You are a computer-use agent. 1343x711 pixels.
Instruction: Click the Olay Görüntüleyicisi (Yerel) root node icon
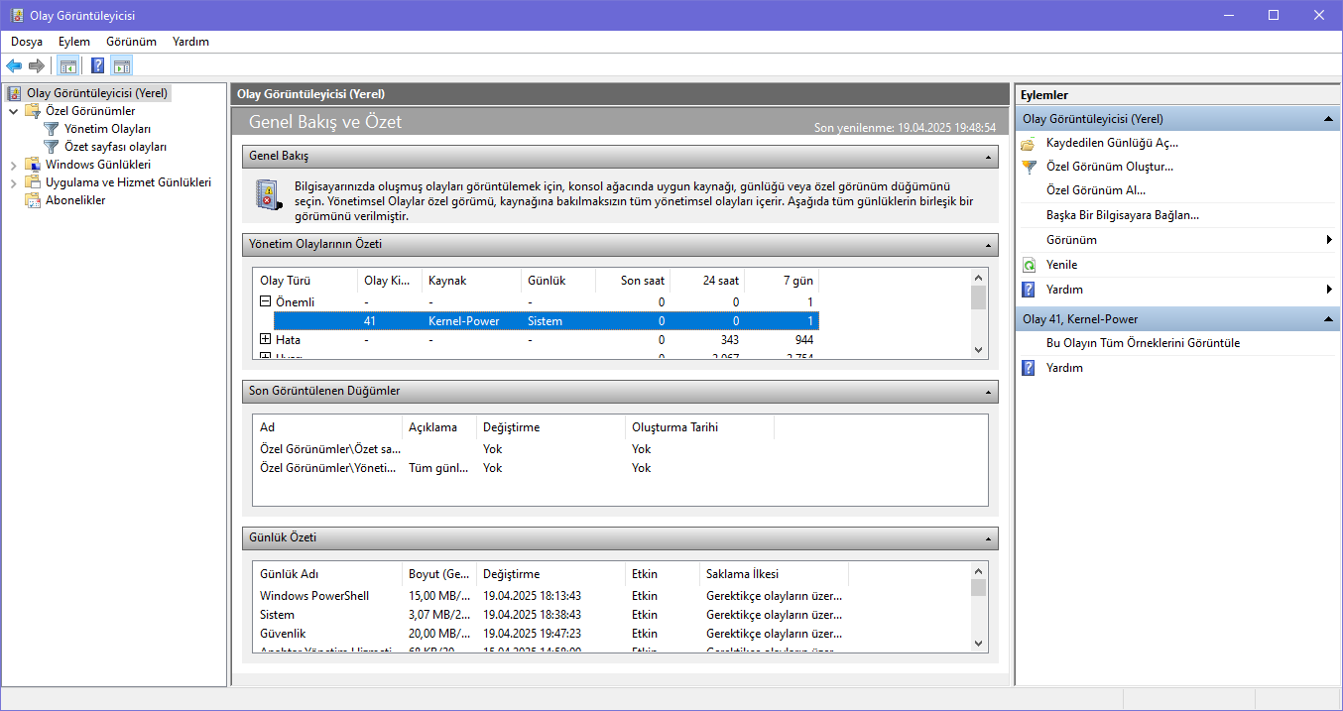(15, 93)
